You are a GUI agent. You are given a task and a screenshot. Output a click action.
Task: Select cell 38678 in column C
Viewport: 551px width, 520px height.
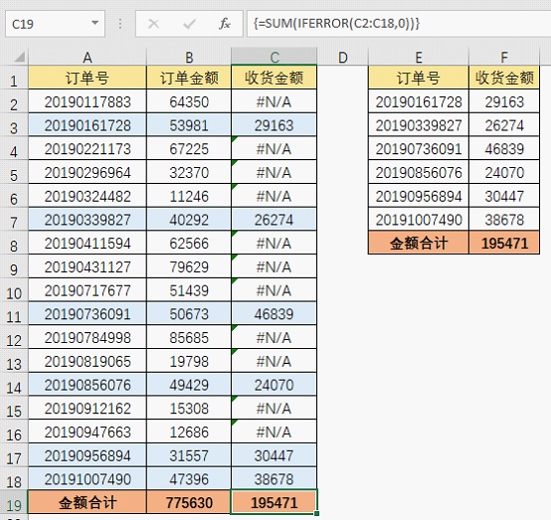point(275,479)
